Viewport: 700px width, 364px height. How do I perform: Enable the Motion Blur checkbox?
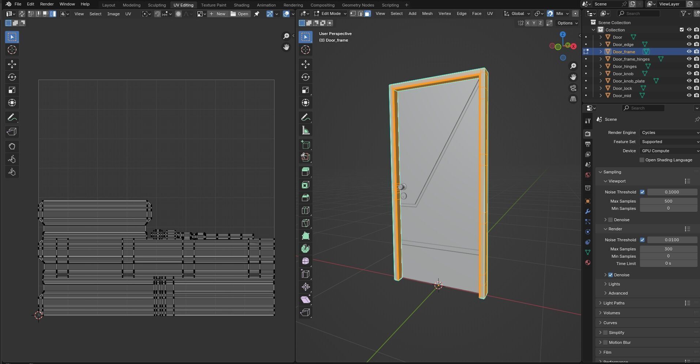pyautogui.click(x=605, y=342)
